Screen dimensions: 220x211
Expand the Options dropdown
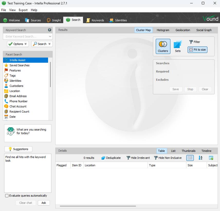tap(18, 44)
